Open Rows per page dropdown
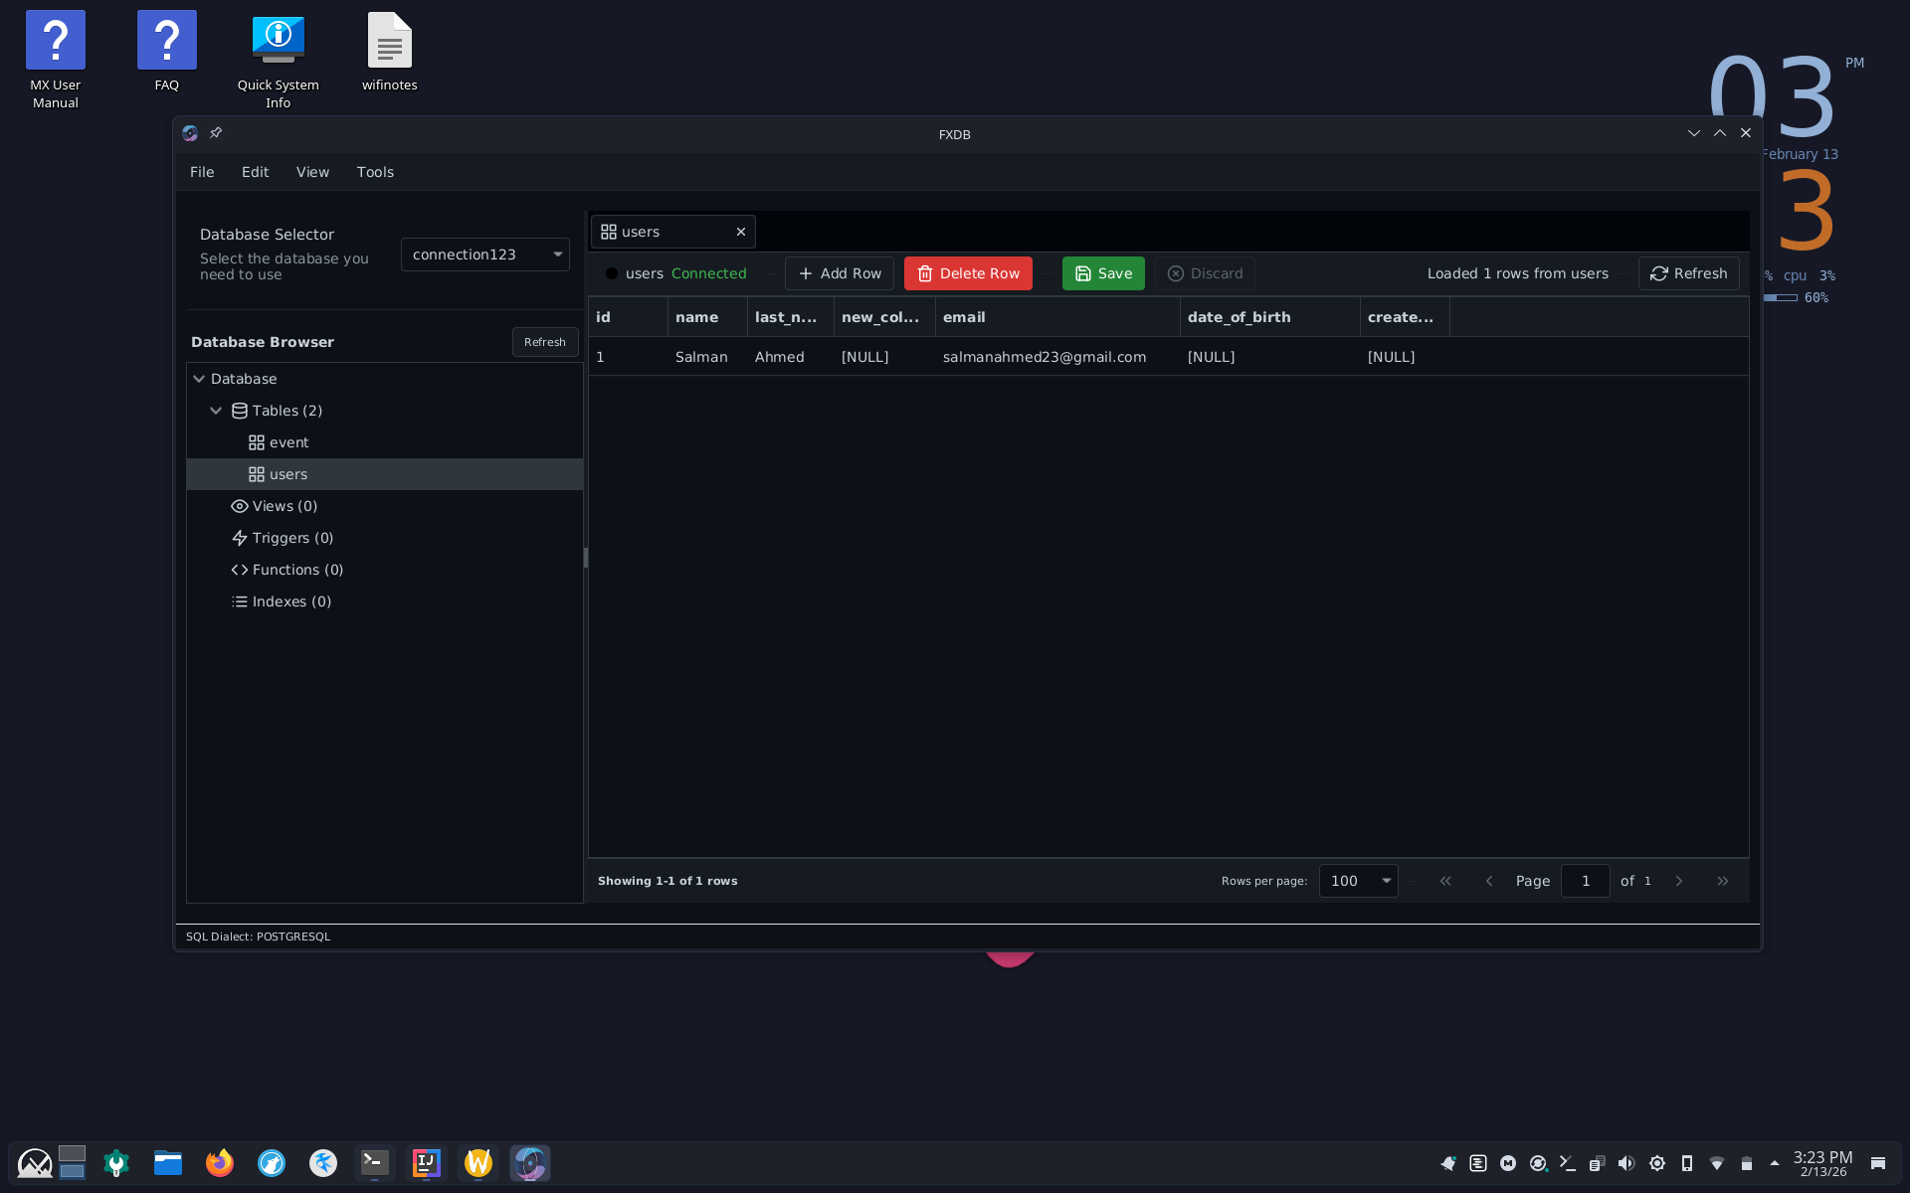The image size is (1910, 1193). (x=1358, y=881)
